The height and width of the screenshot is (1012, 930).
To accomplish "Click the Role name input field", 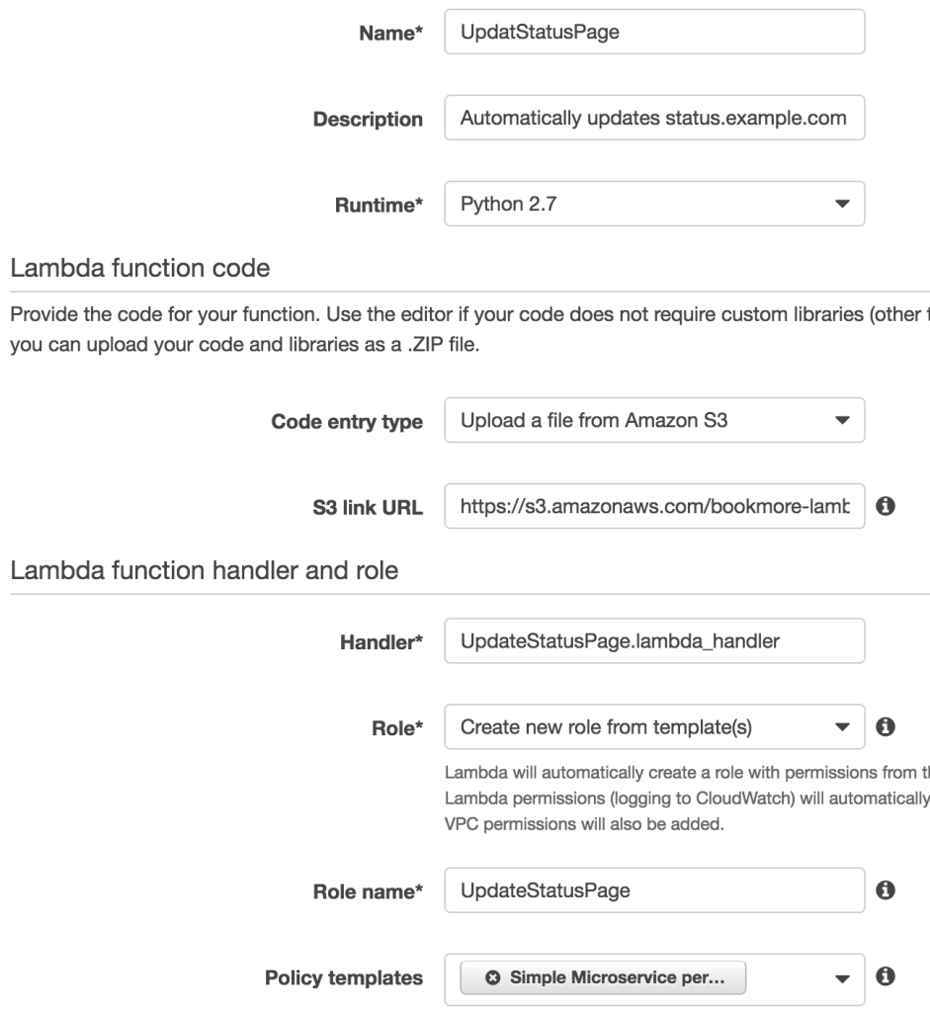I will pyautogui.click(x=654, y=890).
